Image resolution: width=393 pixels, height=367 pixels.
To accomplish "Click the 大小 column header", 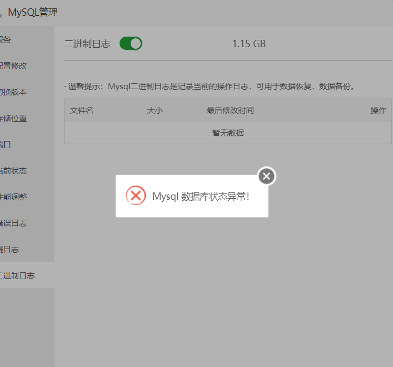I will click(x=155, y=111).
